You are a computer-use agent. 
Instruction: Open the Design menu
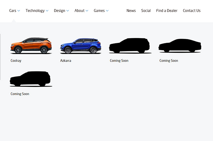pyautogui.click(x=60, y=10)
